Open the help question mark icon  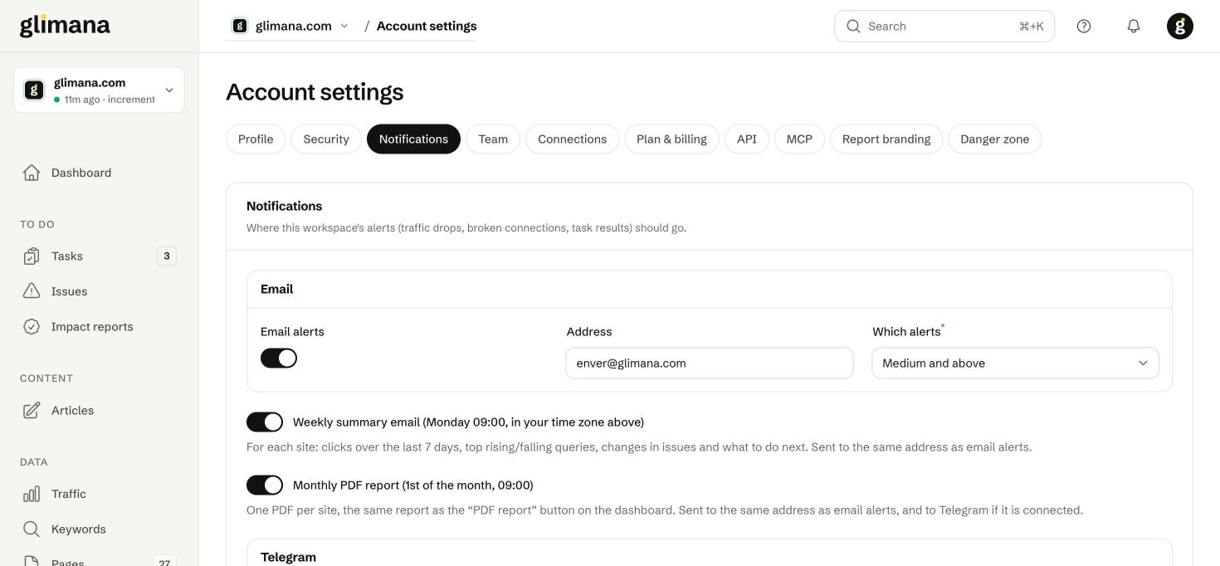(x=1084, y=26)
